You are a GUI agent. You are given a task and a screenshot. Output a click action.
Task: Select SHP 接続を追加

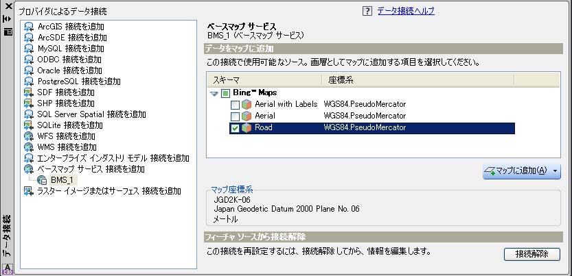(x=66, y=103)
